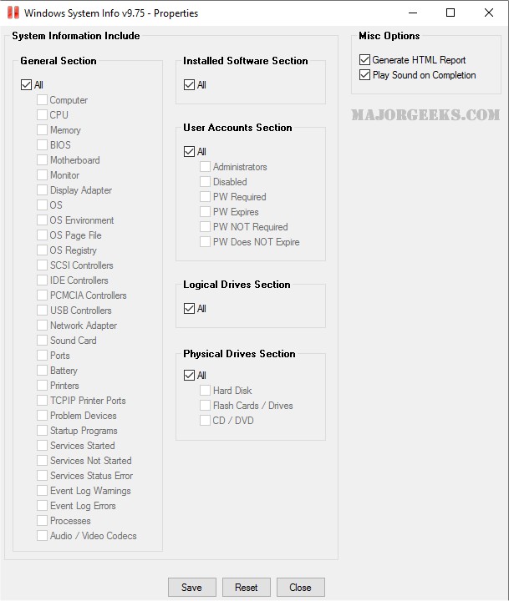Maximize the Properties window
This screenshot has height=601, width=509.
pyautogui.click(x=450, y=13)
